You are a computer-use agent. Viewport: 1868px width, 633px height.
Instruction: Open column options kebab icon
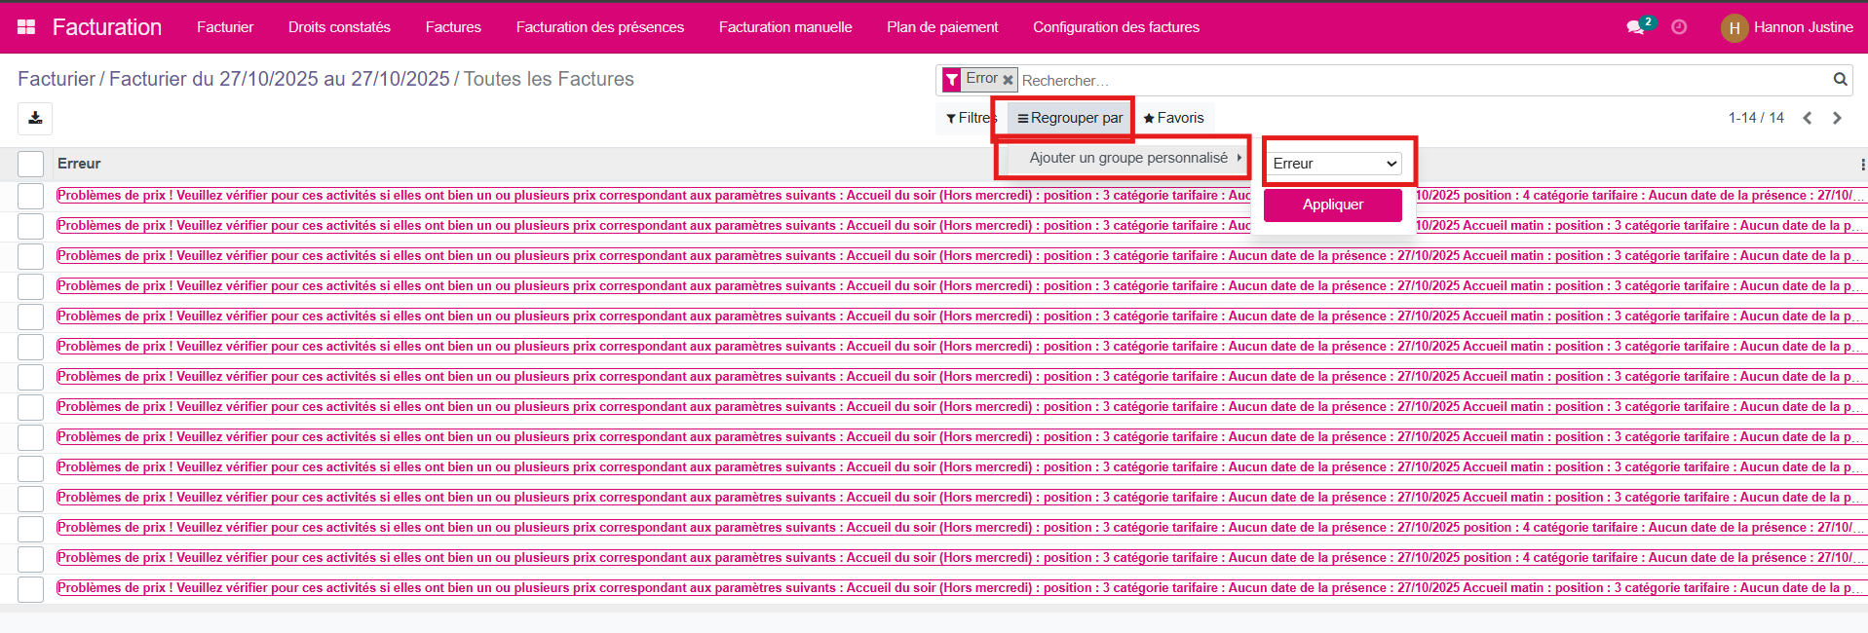[x=1862, y=165]
